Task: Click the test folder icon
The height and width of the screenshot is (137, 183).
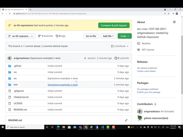Action: click(x=10, y=85)
